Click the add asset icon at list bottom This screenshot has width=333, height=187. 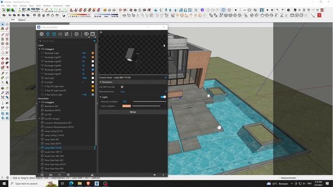42,175
